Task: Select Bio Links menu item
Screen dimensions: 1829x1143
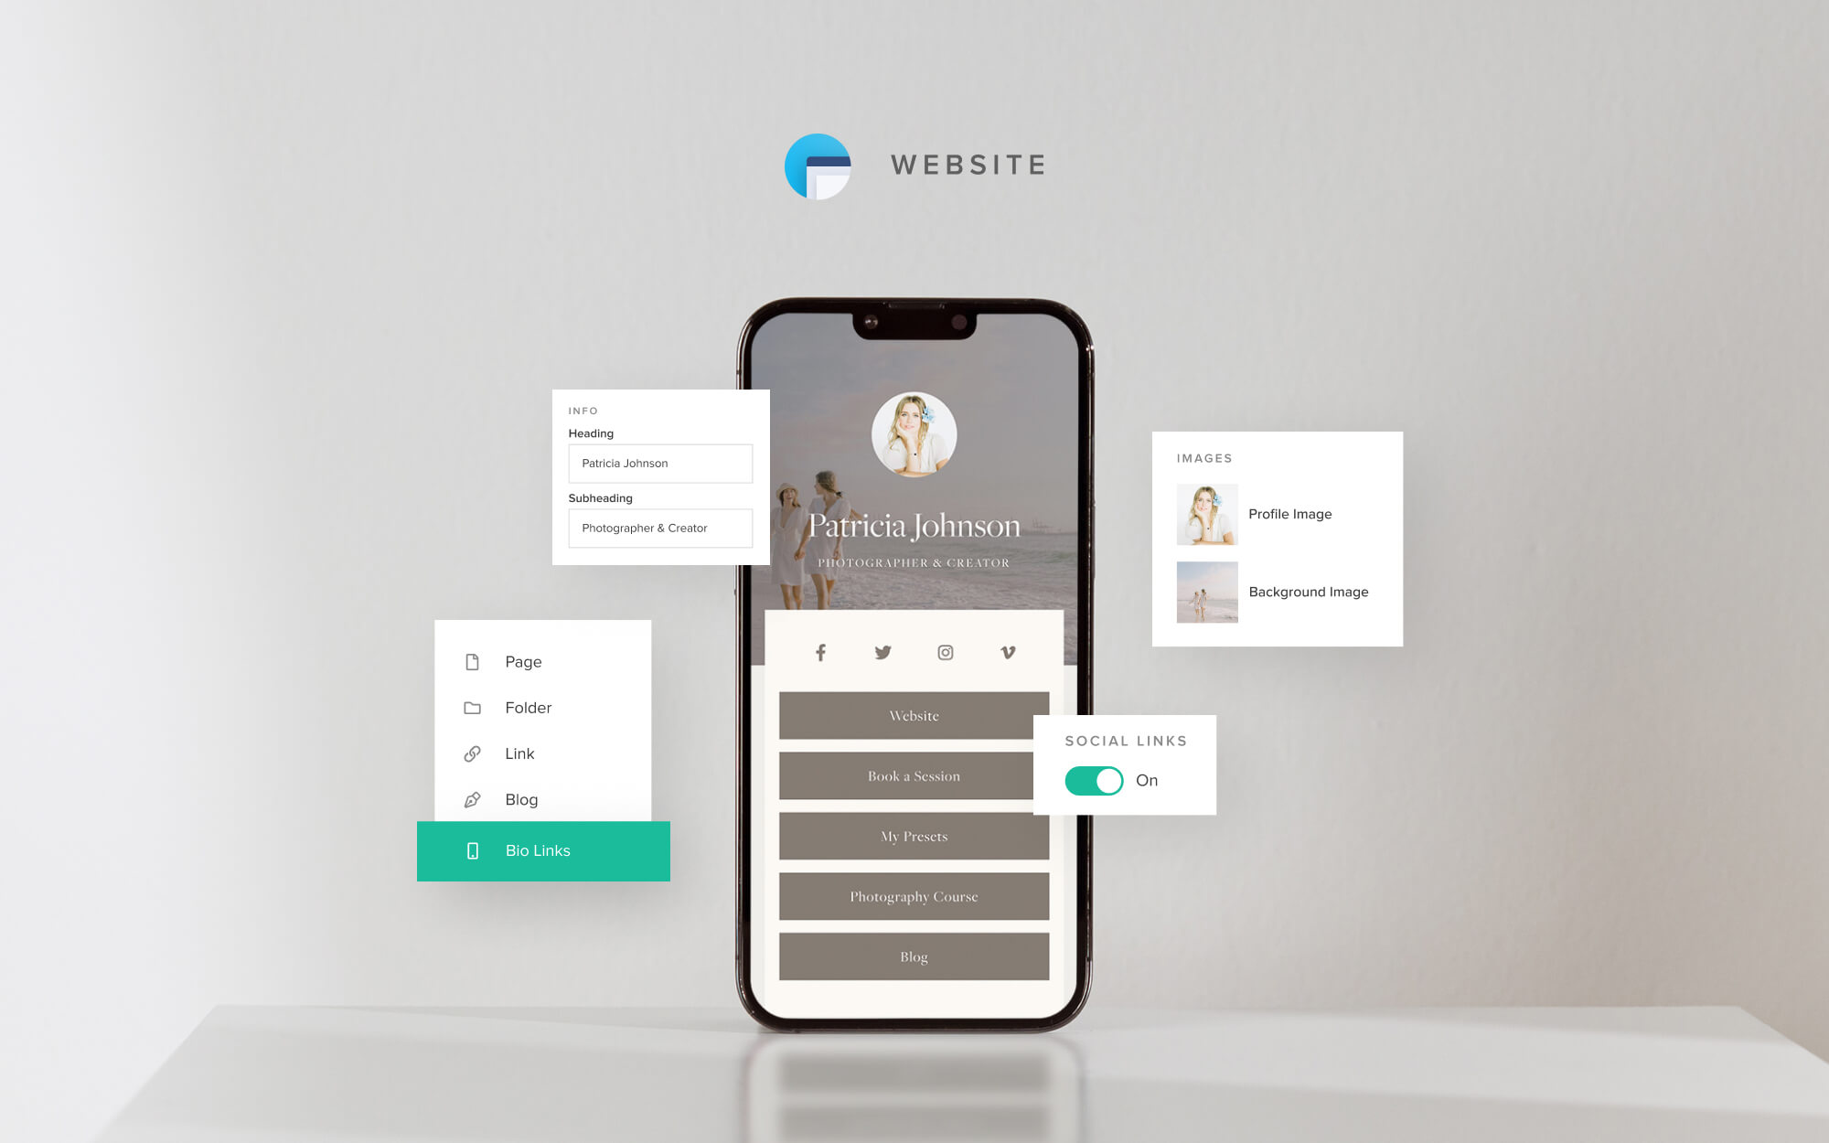Action: point(542,850)
